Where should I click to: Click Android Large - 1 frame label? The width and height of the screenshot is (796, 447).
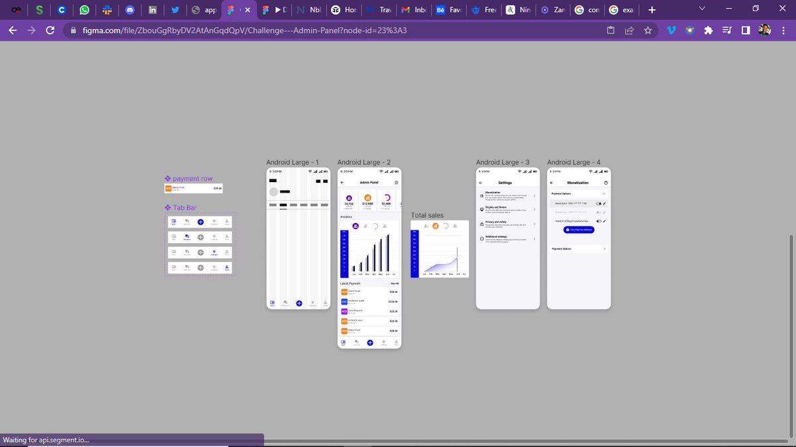pyautogui.click(x=293, y=162)
